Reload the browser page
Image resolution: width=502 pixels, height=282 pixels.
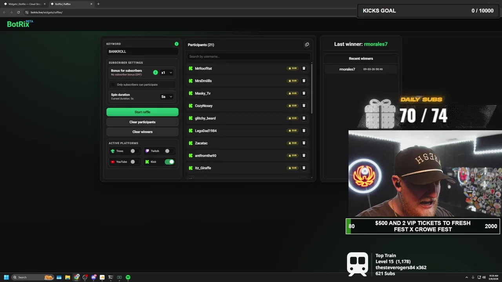pos(18,12)
